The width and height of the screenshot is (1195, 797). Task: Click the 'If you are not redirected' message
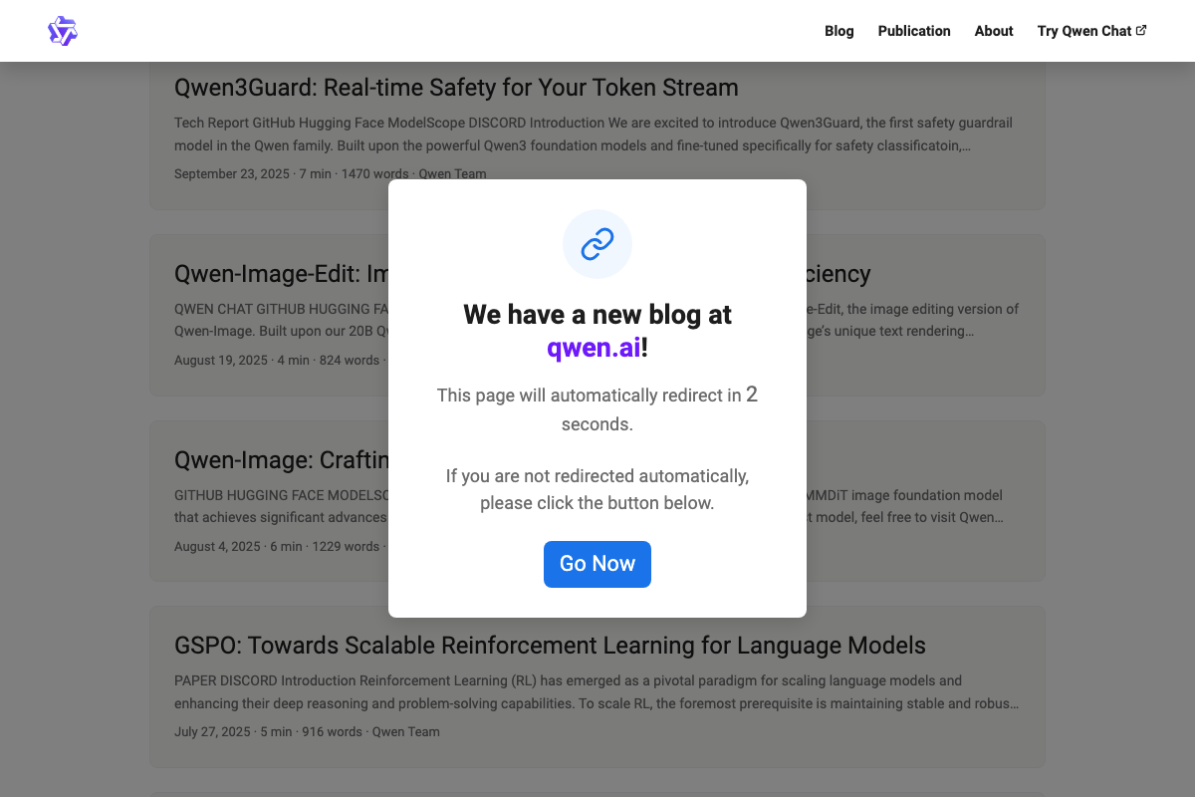(597, 489)
